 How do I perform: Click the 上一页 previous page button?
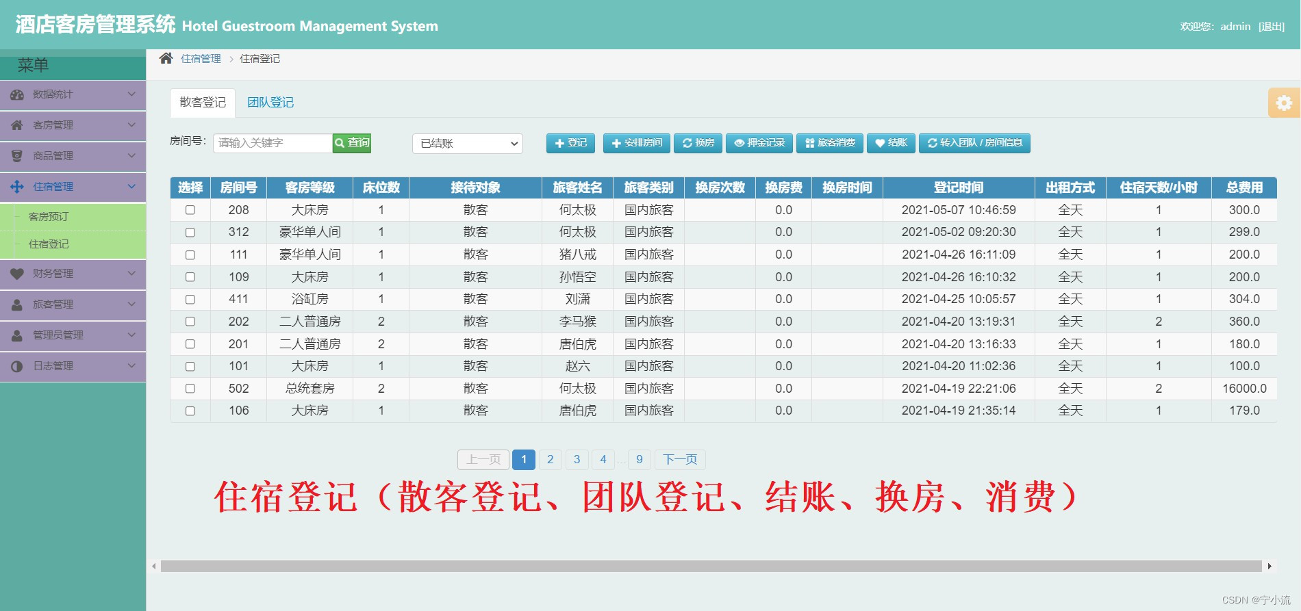pyautogui.click(x=483, y=460)
